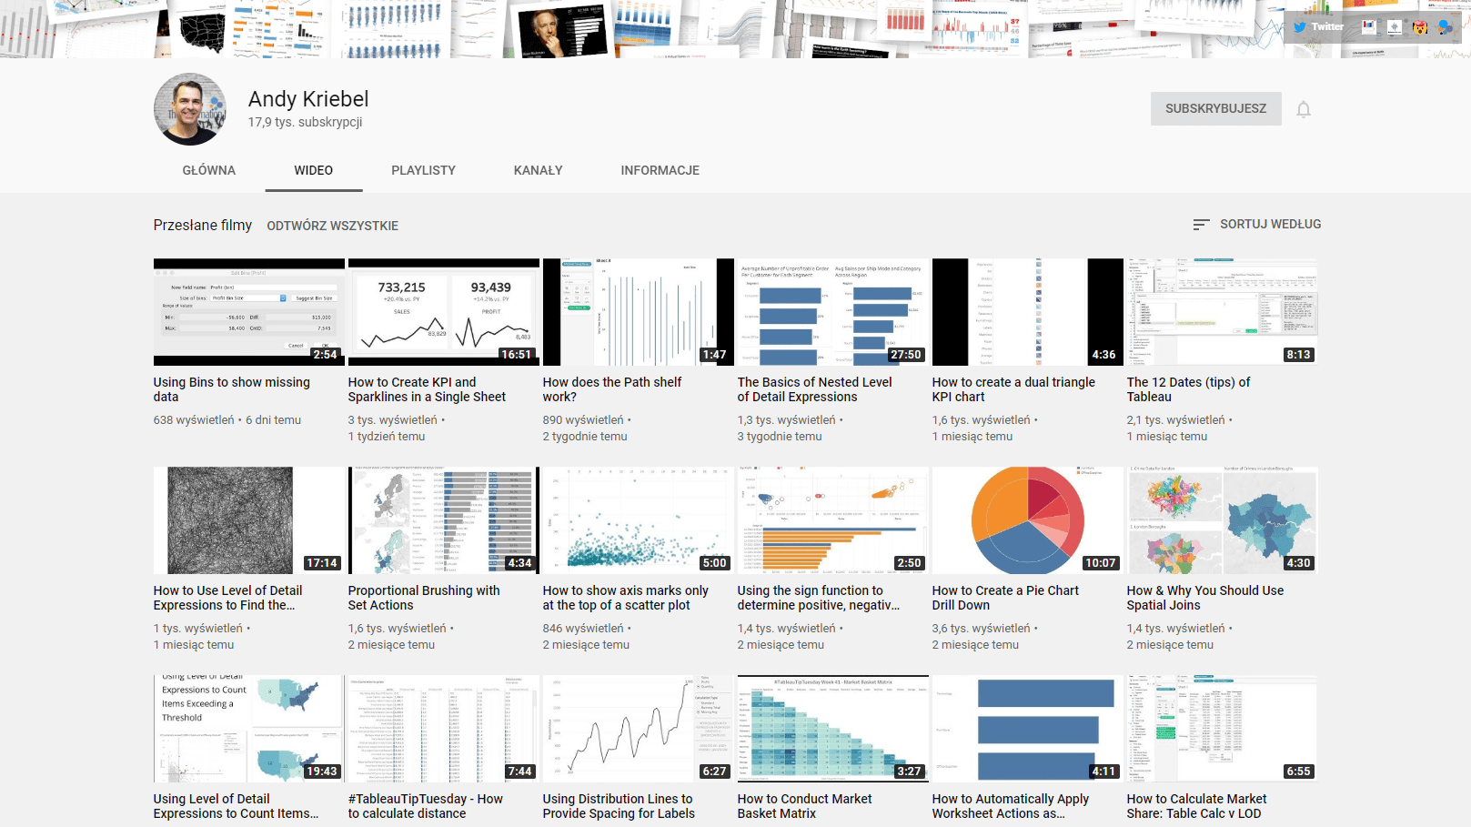This screenshot has height=827, width=1471.
Task: Click the notification bell icon
Action: tap(1303, 109)
